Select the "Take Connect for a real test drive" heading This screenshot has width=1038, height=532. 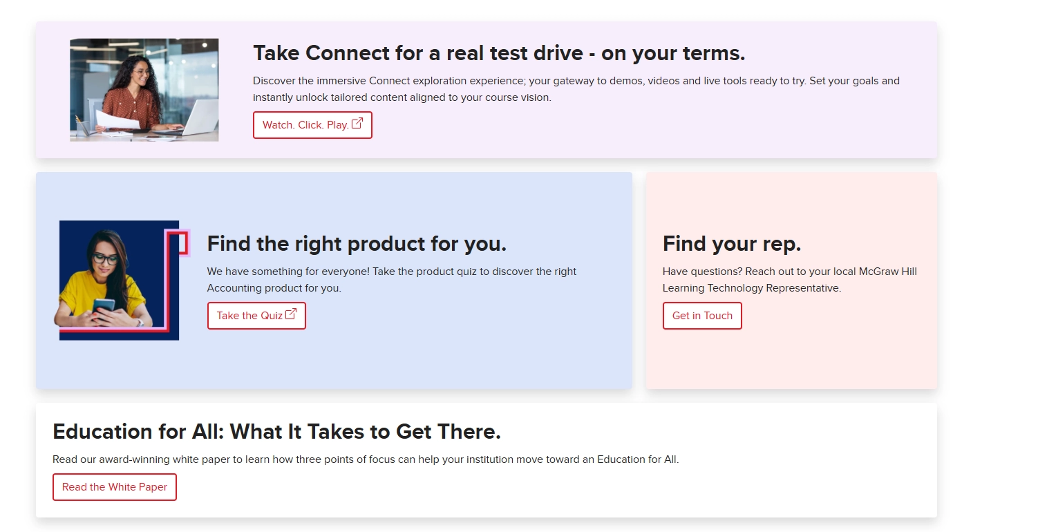tap(499, 53)
